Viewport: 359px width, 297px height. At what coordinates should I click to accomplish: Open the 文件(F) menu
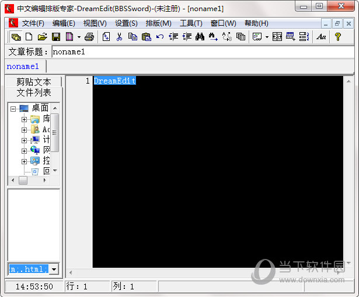33,23
